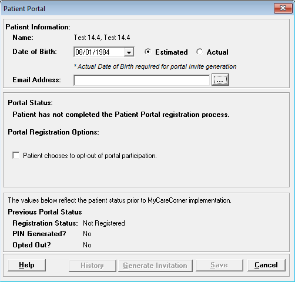
Task: Click the Actual Date of Birth required note
Action: pyautogui.click(x=155, y=66)
